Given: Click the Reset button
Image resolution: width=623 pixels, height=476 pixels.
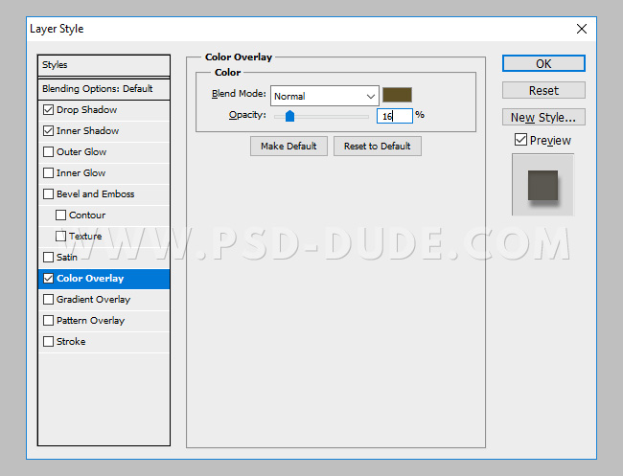Looking at the screenshot, I should (x=543, y=91).
